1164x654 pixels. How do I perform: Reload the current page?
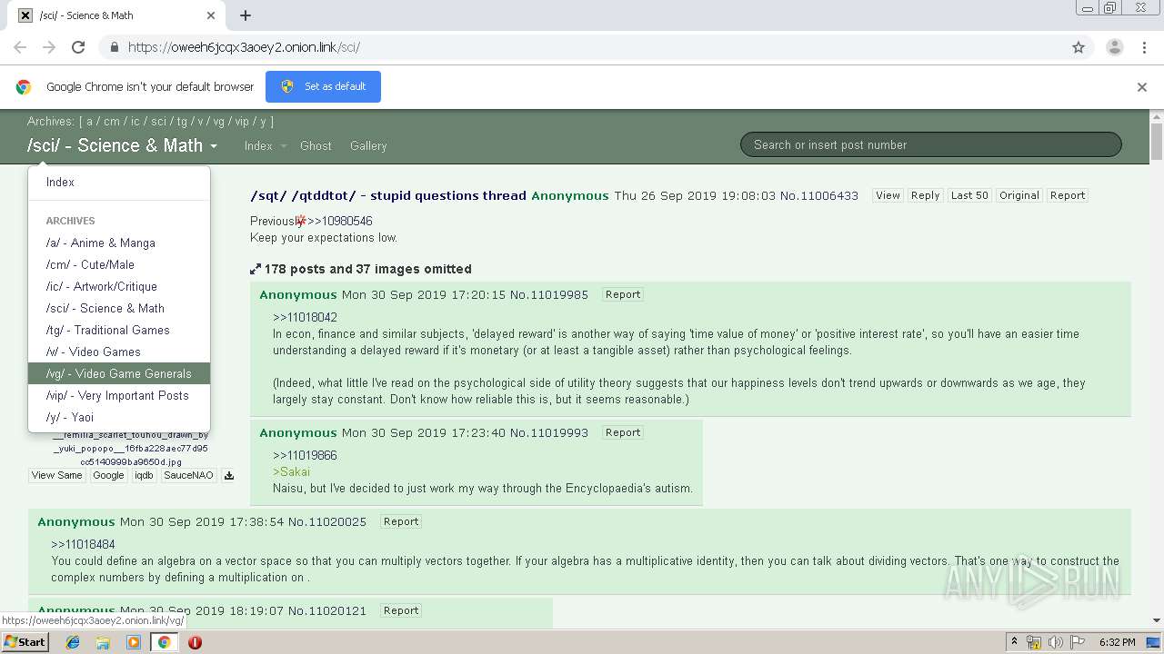pyautogui.click(x=78, y=47)
